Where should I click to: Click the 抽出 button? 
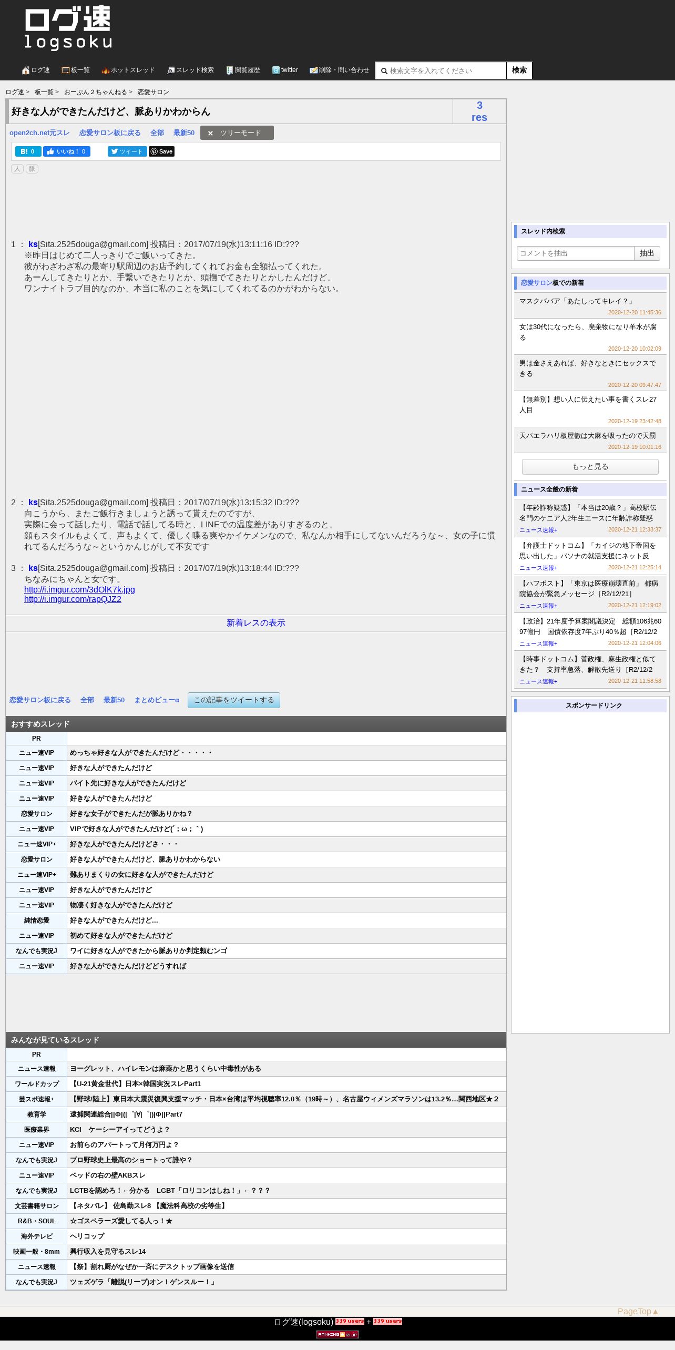(647, 253)
